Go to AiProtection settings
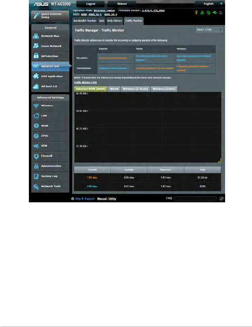Screen dimensions: 252x327 tap(50, 56)
